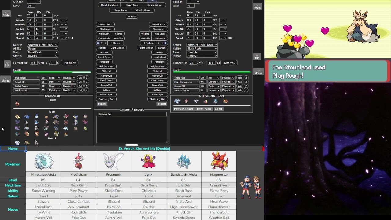Screen dimensions: 391x220
Task: Click the large Sandslash-Alola artwork in the trainer table
Action: pyautogui.click(x=184, y=161)
